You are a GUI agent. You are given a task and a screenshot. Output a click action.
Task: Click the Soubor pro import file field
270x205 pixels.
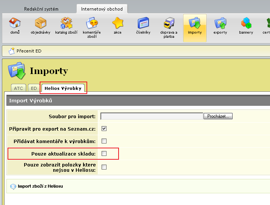pyautogui.click(x=152, y=116)
